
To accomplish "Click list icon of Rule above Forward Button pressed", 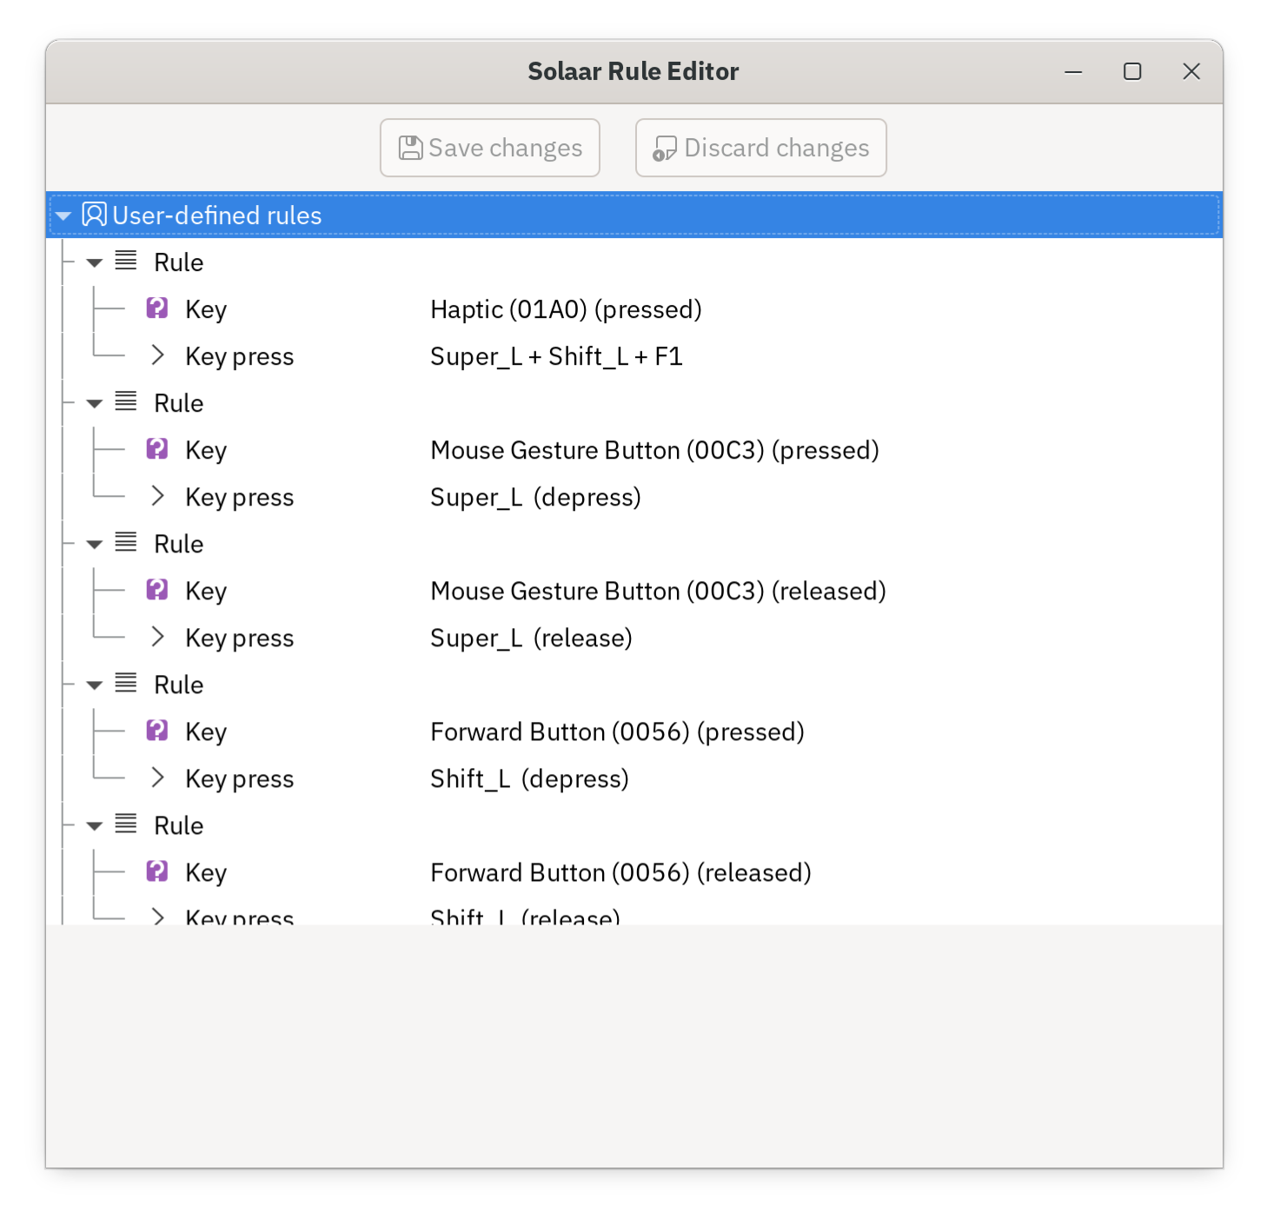I will 126,683.
